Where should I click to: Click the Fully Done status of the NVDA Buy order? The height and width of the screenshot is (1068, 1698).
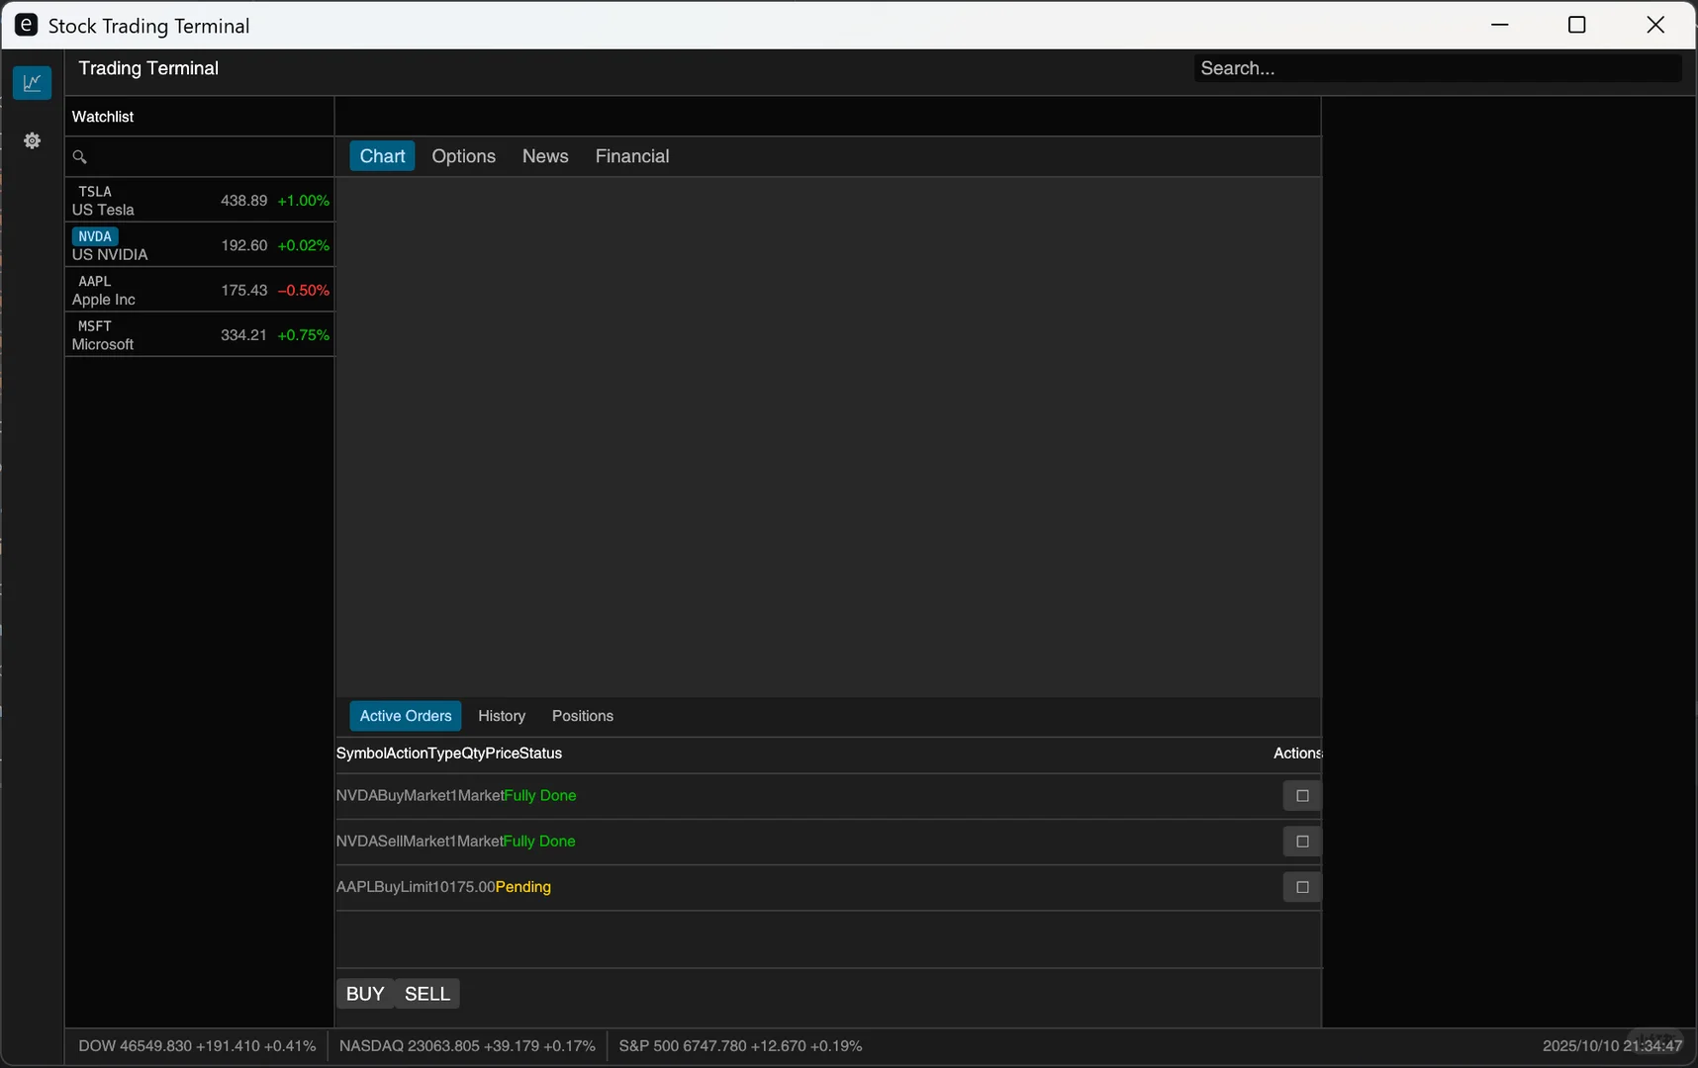pyautogui.click(x=540, y=796)
